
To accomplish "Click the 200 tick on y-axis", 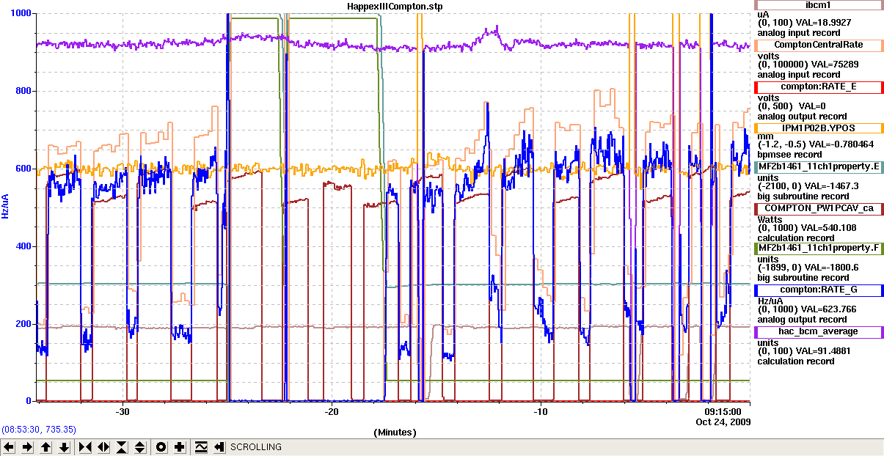I will (x=24, y=324).
